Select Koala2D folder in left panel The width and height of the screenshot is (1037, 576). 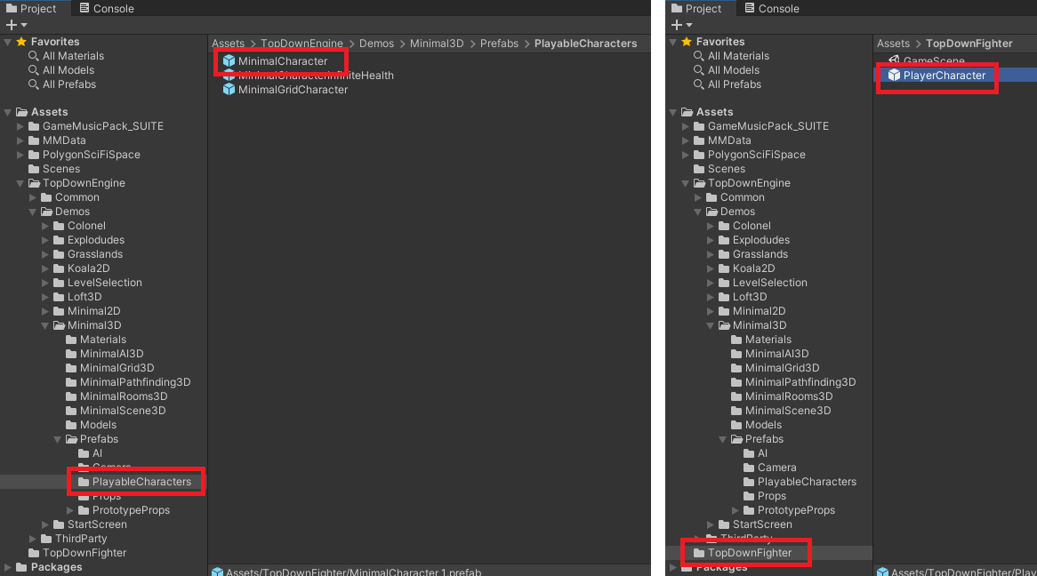81,268
